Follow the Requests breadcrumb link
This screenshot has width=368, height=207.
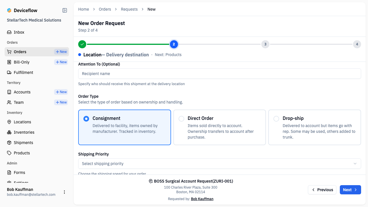[x=129, y=9]
